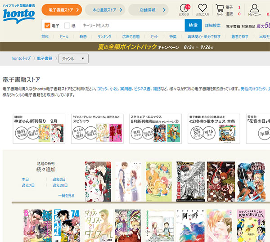Open the ベルセルク manga cover
This screenshot has width=270, height=242.
click(191, 181)
